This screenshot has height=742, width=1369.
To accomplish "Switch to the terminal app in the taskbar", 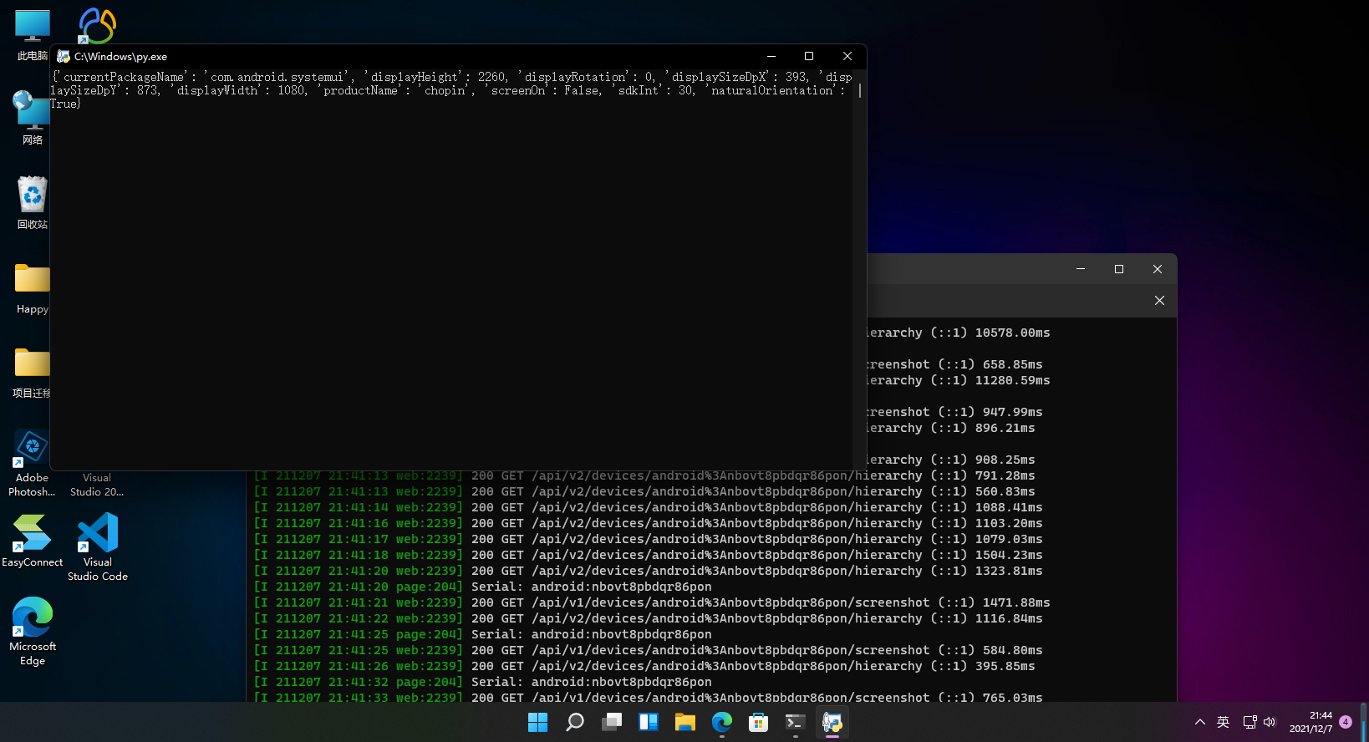I will pyautogui.click(x=796, y=722).
